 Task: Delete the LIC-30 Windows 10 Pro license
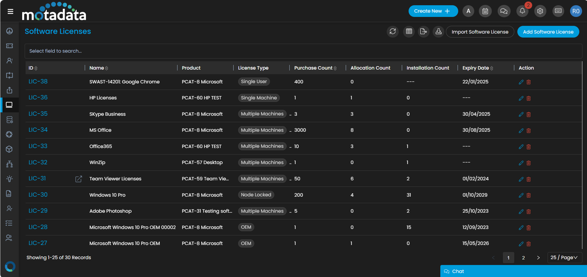[x=529, y=195]
